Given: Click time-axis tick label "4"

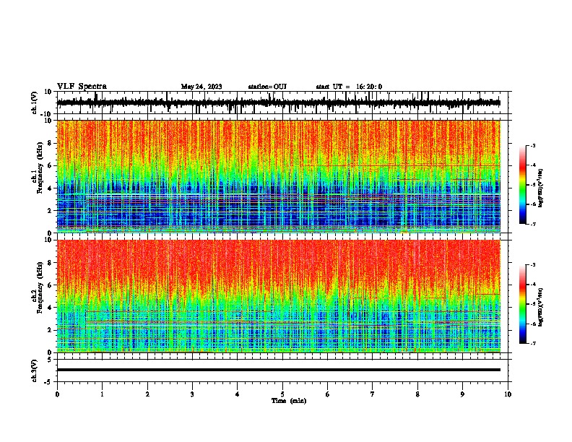Looking at the screenshot, I should click(238, 394).
